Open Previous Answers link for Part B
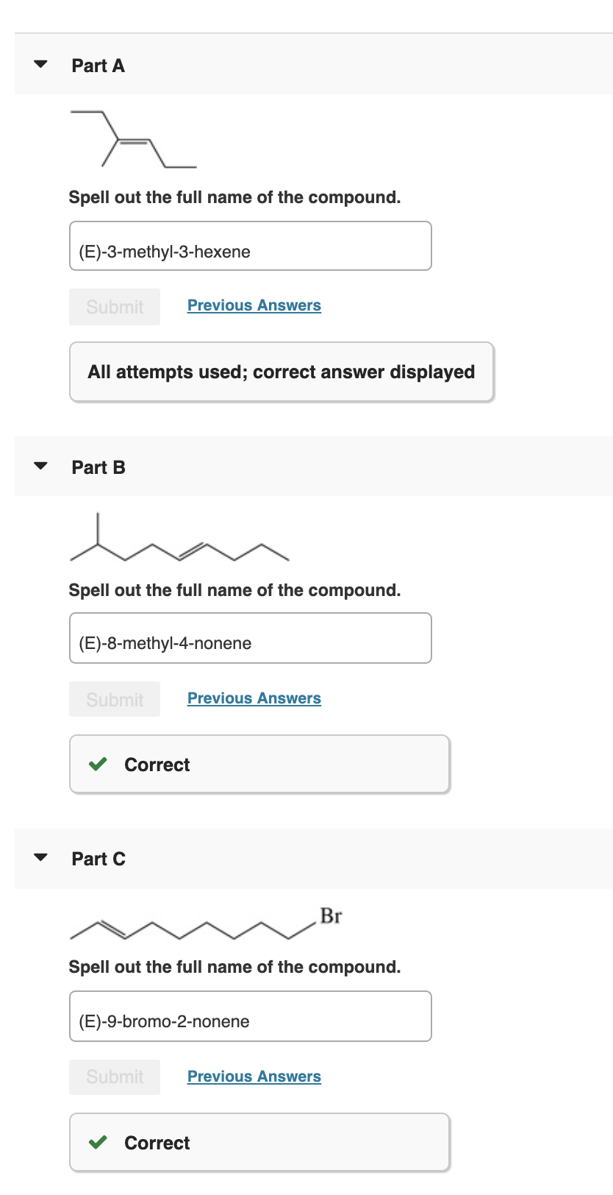The height and width of the screenshot is (1195, 613). (x=254, y=698)
